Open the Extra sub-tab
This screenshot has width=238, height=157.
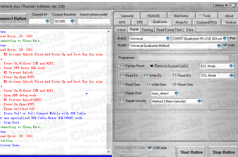click(x=190, y=30)
